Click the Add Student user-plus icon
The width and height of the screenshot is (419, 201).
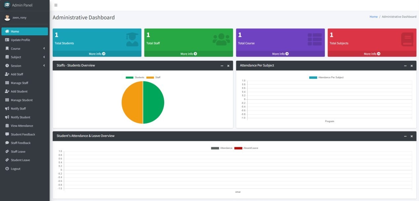click(x=7, y=91)
